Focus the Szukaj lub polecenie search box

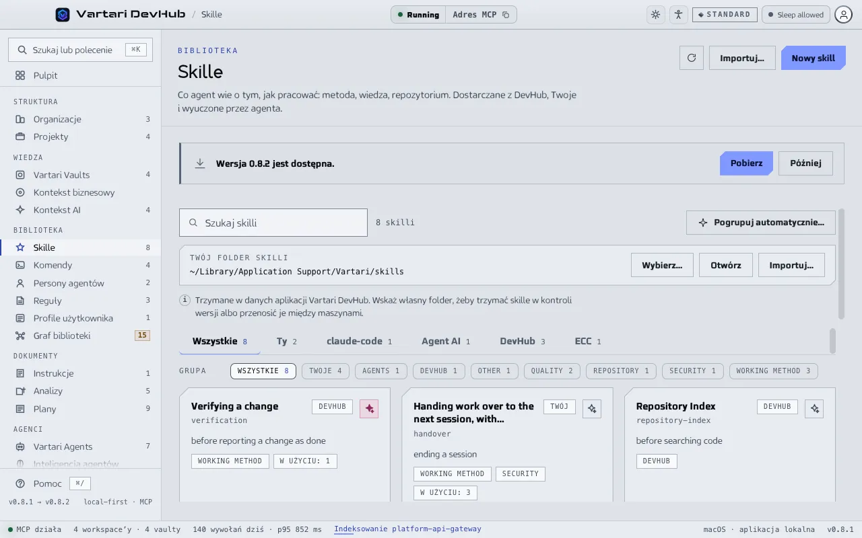tap(81, 50)
